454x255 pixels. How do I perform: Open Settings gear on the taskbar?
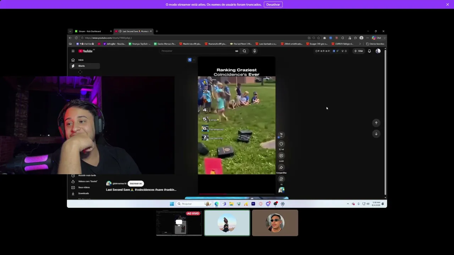[x=283, y=204]
